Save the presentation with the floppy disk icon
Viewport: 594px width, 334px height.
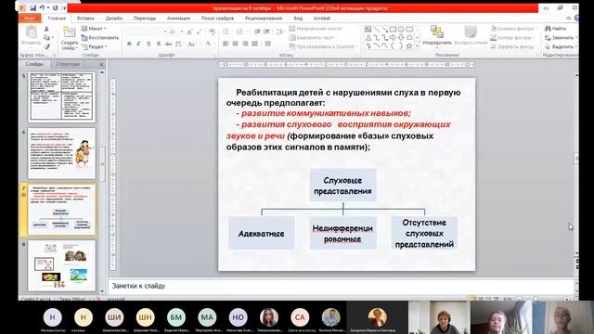33,7
